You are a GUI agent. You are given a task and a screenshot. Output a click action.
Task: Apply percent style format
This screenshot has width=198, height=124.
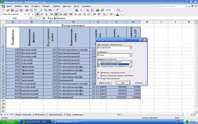[x=76, y=14]
